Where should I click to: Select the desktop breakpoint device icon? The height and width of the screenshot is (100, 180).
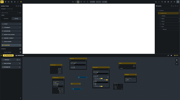[x=78, y=2]
